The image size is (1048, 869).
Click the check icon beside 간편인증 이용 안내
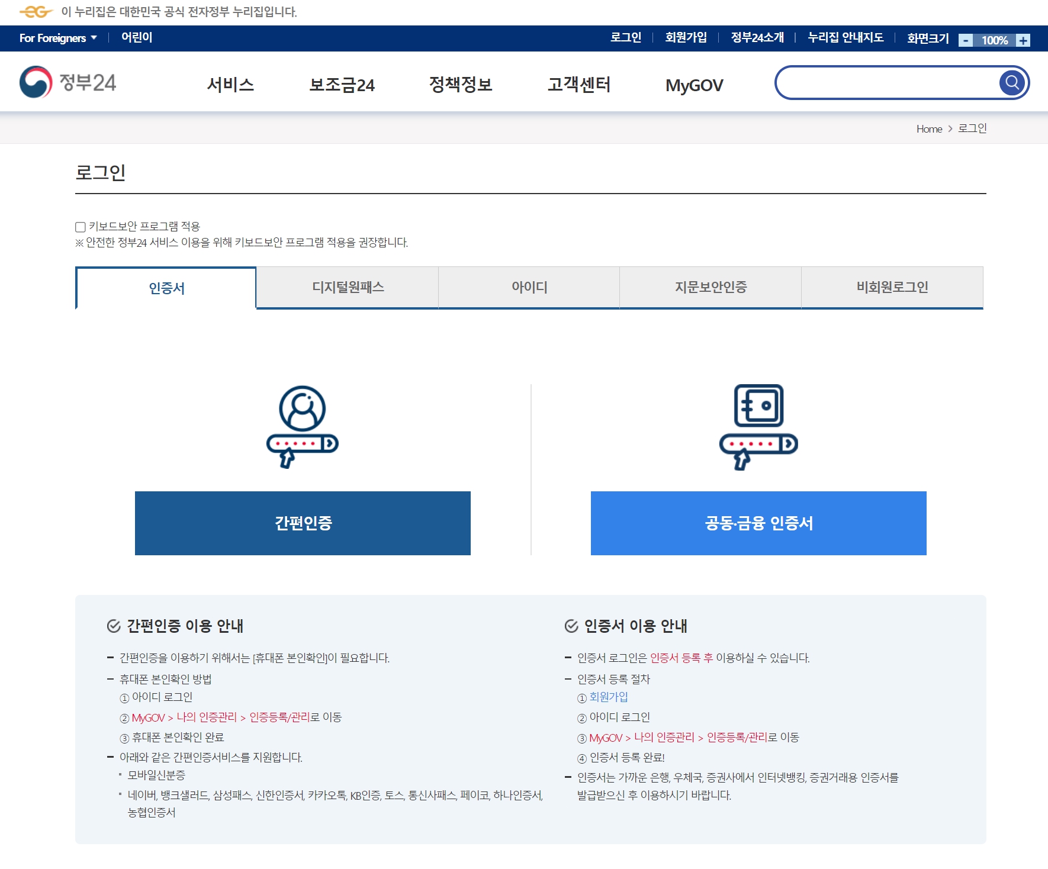[112, 626]
